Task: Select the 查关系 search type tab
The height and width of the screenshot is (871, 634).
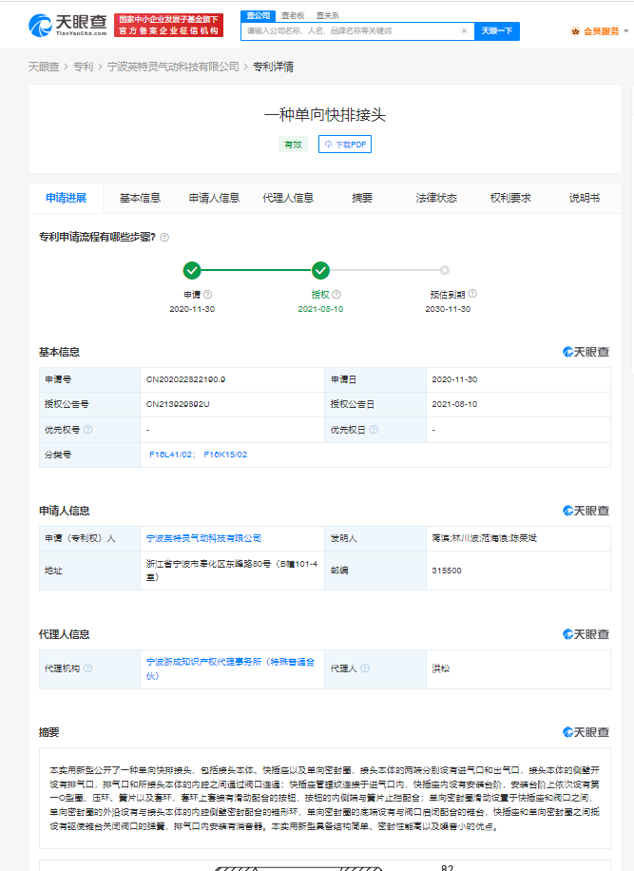Action: point(327,15)
